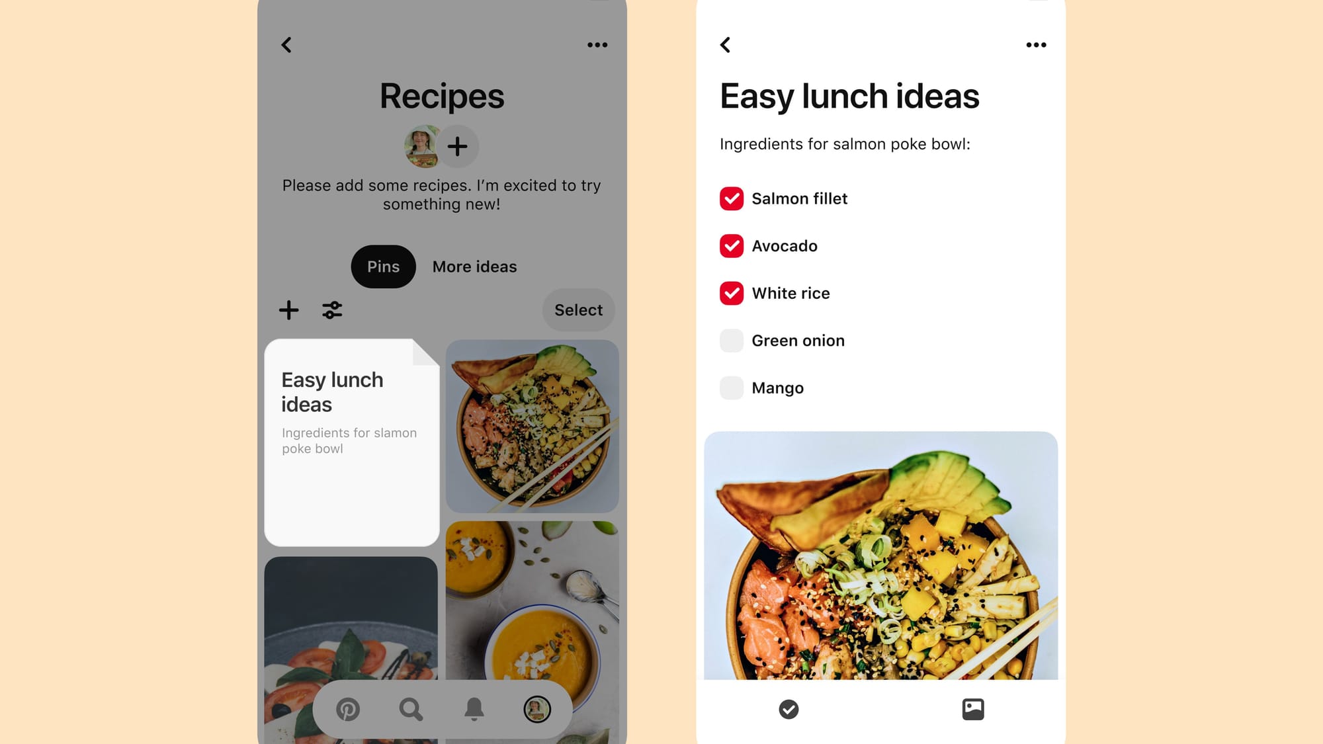Click the Pinterest home icon
This screenshot has height=744, width=1323.
pos(347,710)
